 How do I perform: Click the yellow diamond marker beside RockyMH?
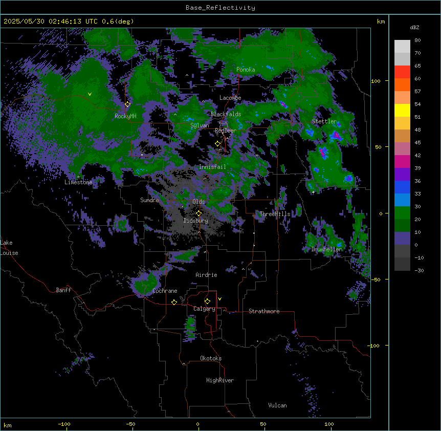pyautogui.click(x=128, y=104)
